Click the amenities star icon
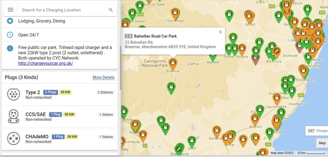The height and width of the screenshot is (157, 328). [10, 21]
